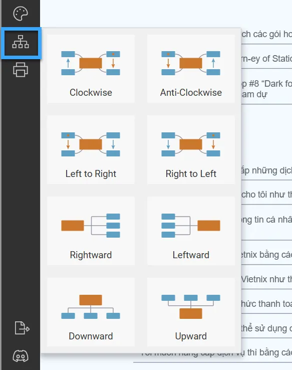Close the layout structure menu icon
The image size is (292, 370).
click(21, 43)
